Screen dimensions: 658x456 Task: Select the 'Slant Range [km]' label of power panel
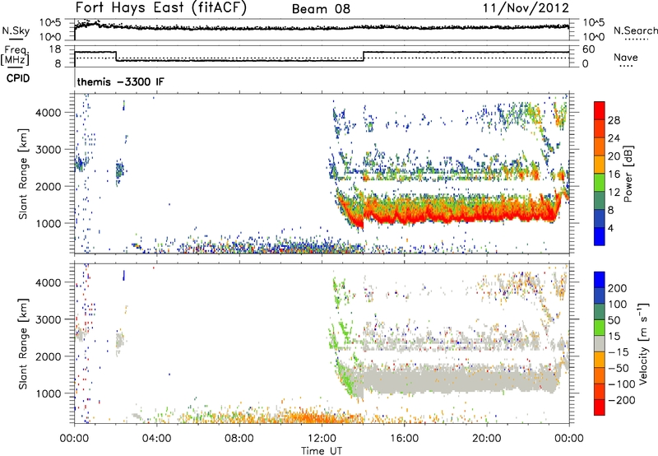pos(23,174)
